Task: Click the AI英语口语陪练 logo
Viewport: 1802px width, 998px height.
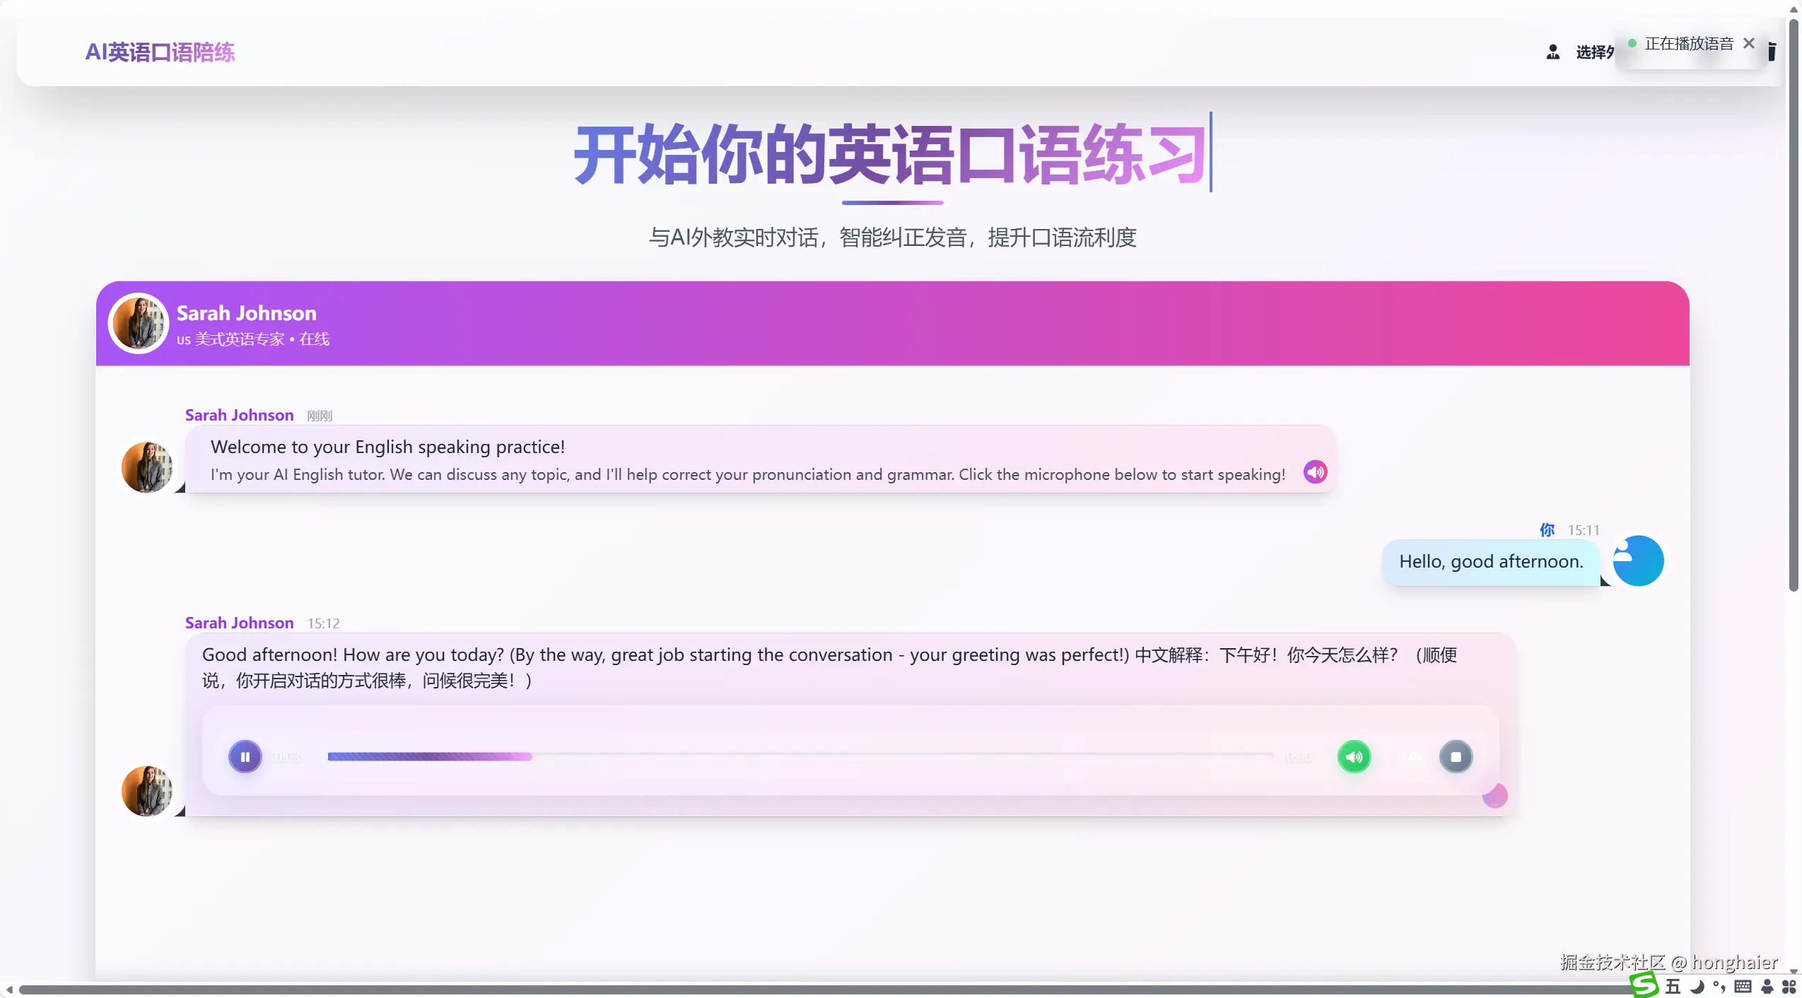Action: [x=160, y=52]
